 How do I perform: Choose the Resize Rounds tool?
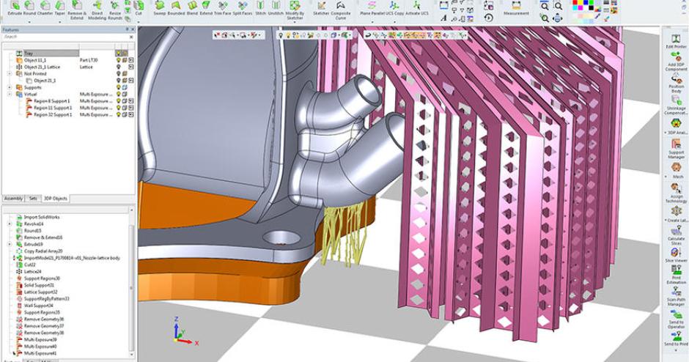click(114, 10)
